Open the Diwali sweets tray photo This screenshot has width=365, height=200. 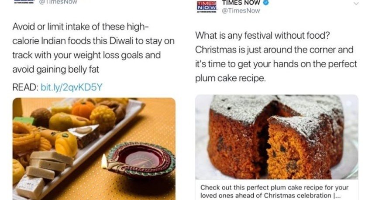(94, 149)
